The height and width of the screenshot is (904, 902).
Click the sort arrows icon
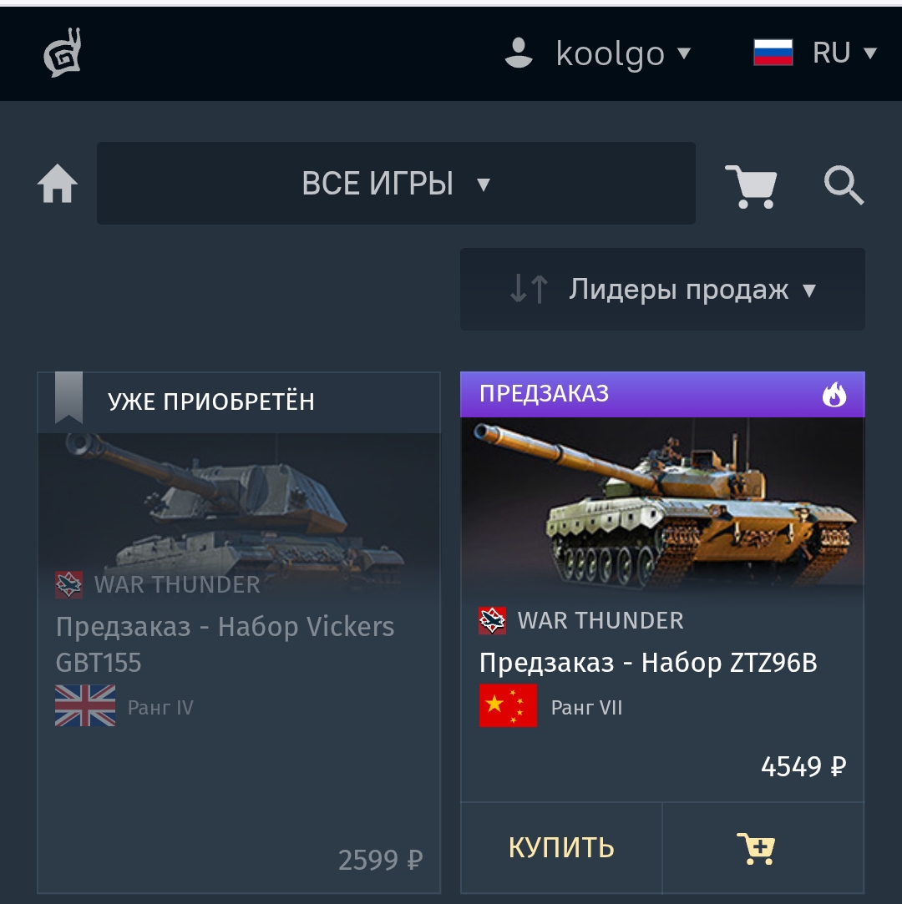point(529,289)
